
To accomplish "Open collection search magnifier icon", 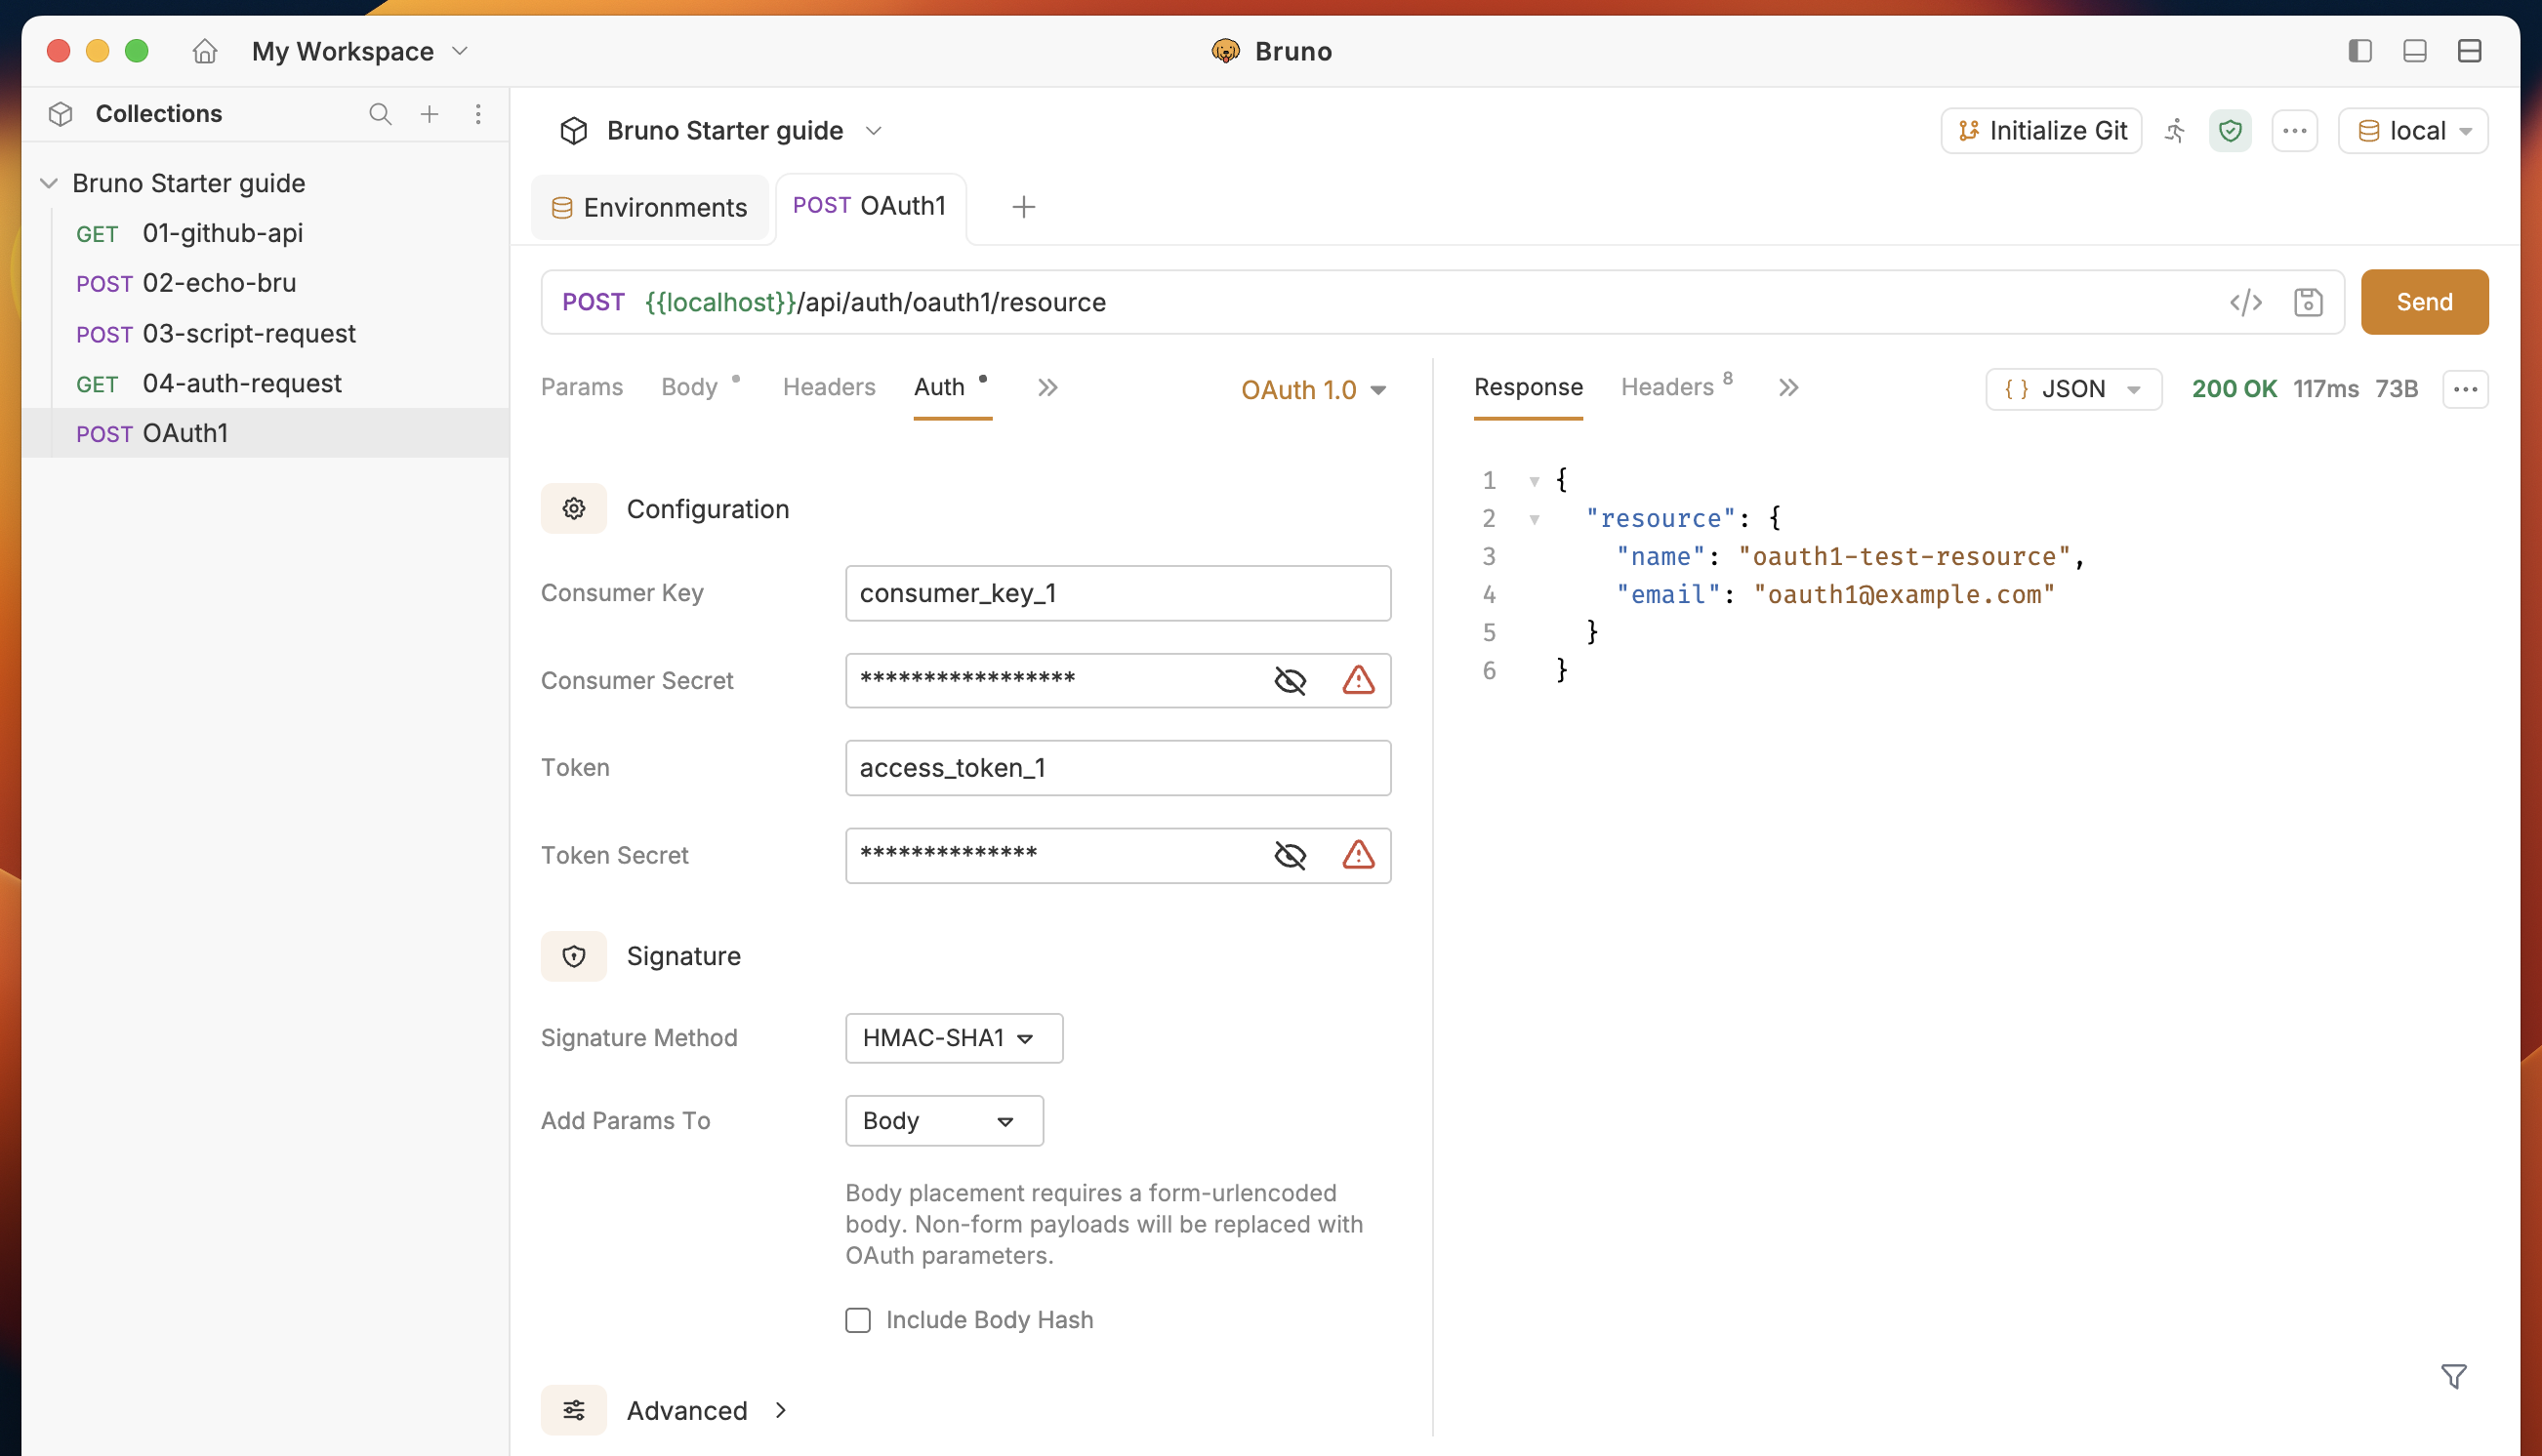I will [380, 114].
